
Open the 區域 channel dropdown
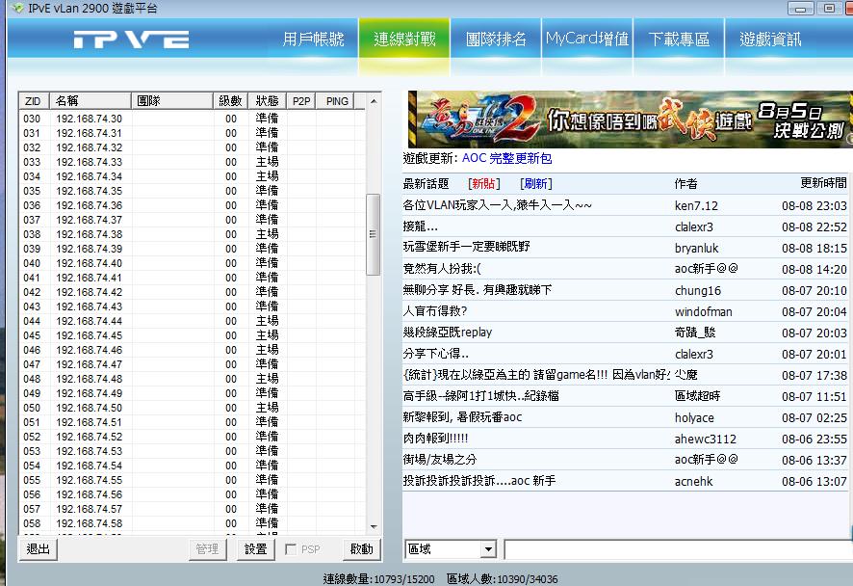[487, 549]
